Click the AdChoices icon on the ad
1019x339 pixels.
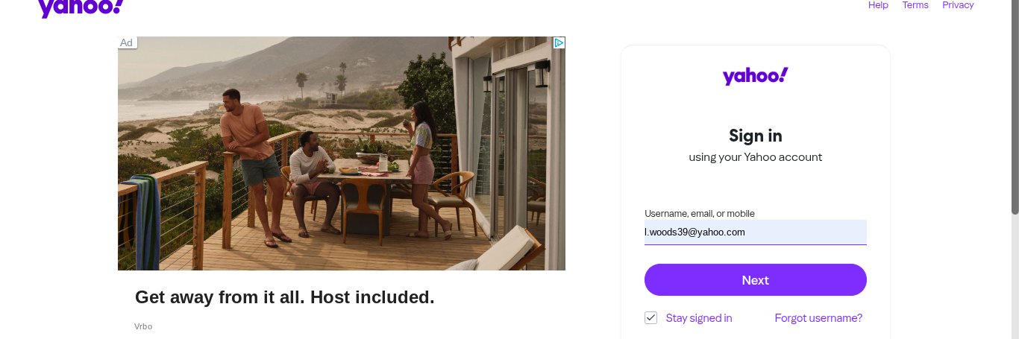point(558,43)
